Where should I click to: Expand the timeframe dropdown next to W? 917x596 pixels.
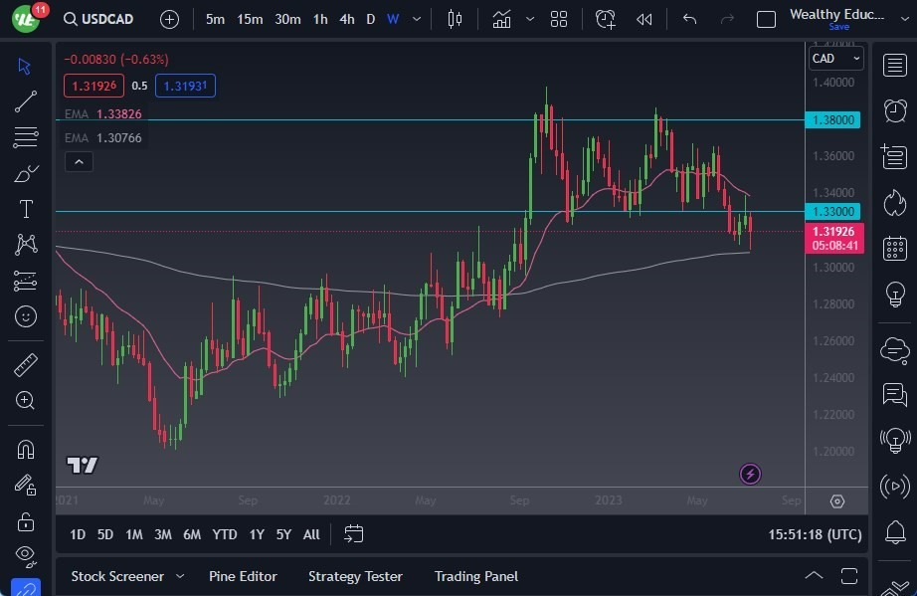(416, 19)
